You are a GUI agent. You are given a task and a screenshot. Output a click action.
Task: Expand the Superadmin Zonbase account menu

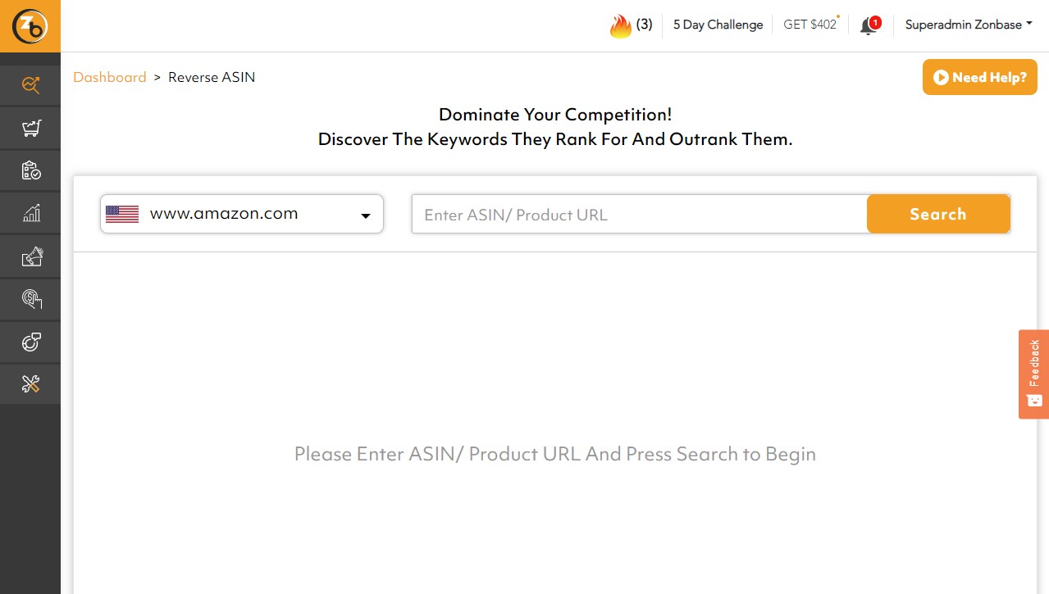pos(968,25)
